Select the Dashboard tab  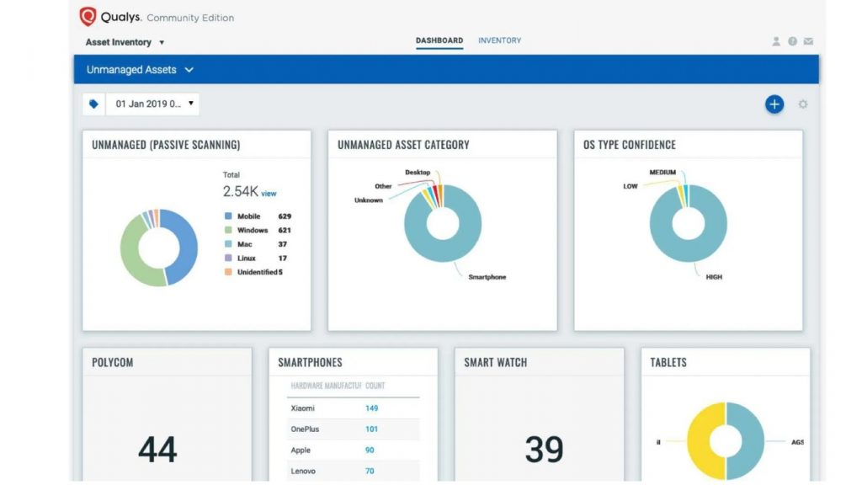[x=439, y=40]
